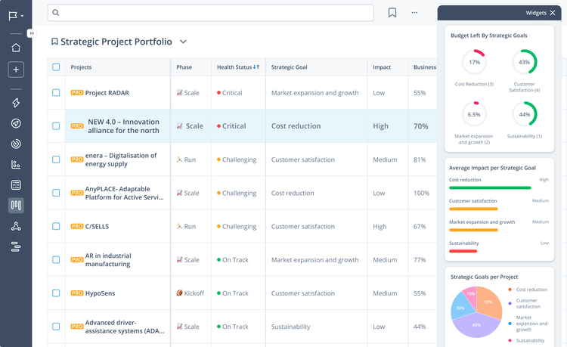Toggle the select-all checkbox in table header
The image size is (567, 347).
coord(56,67)
